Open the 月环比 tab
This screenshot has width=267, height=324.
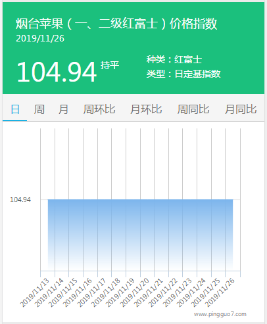pos(146,109)
